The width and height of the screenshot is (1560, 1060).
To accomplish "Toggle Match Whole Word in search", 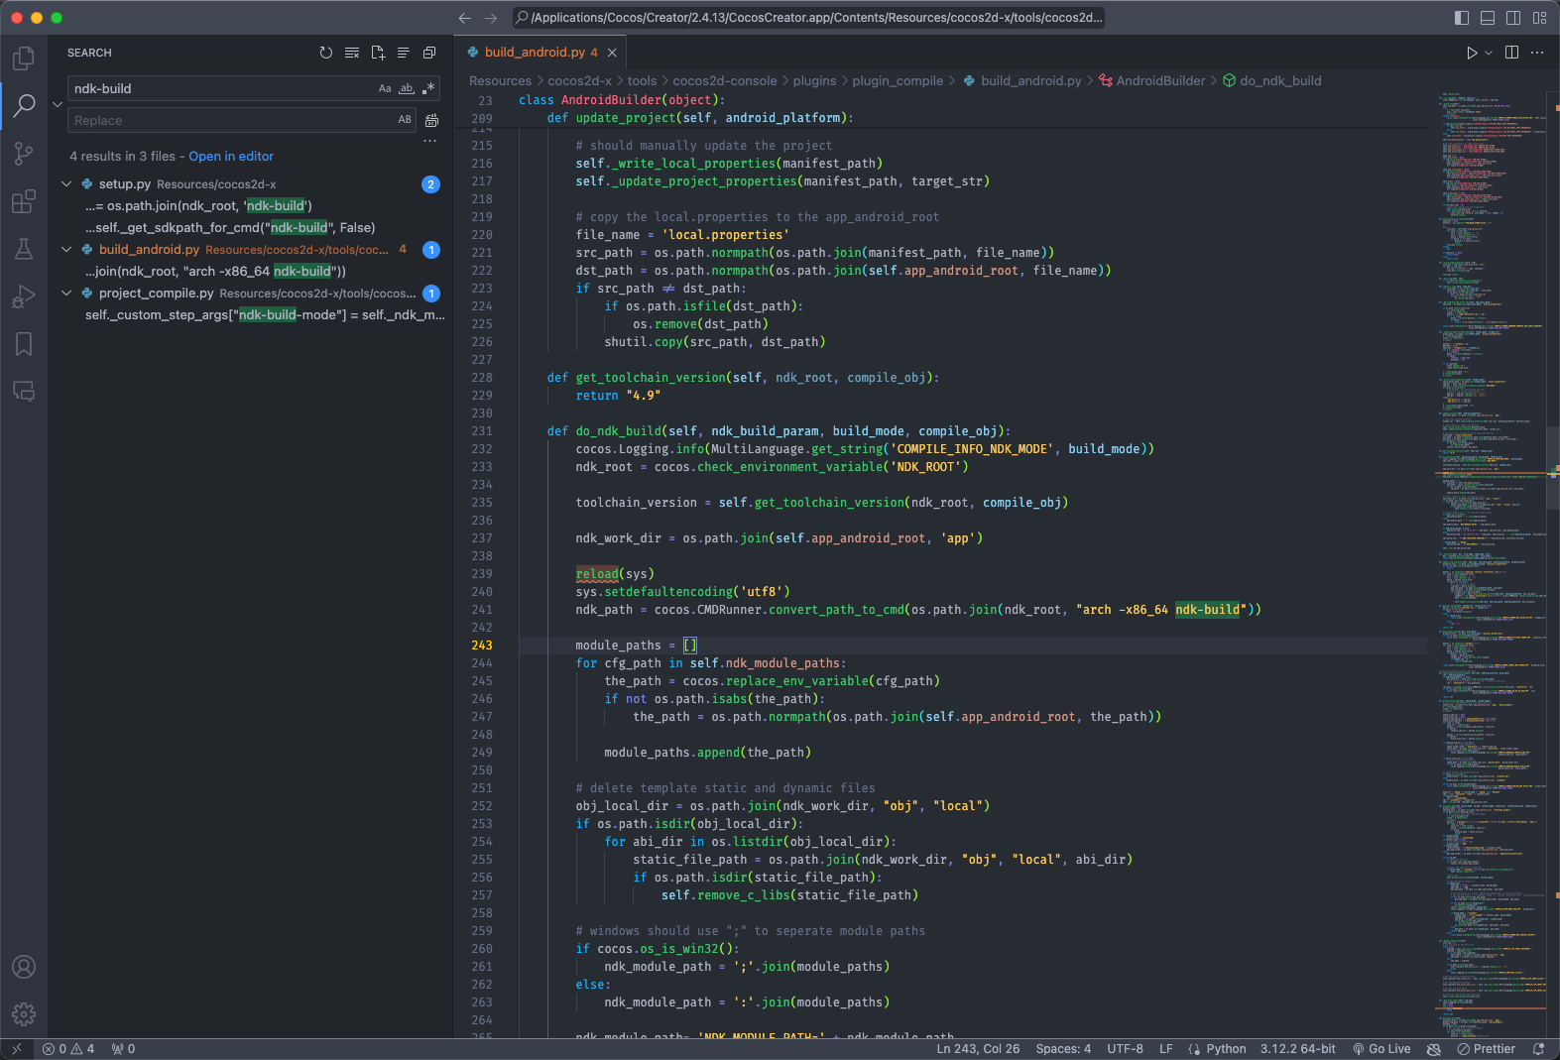I will coord(407,89).
